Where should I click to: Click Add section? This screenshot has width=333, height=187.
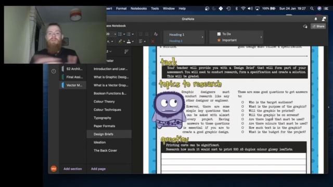tap(73, 169)
